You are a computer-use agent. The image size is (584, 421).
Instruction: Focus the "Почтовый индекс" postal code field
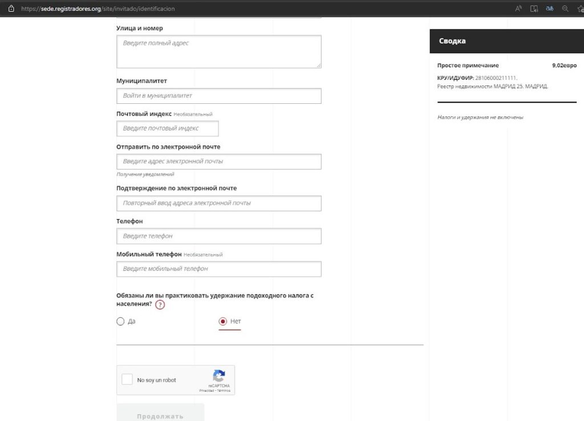pos(167,128)
